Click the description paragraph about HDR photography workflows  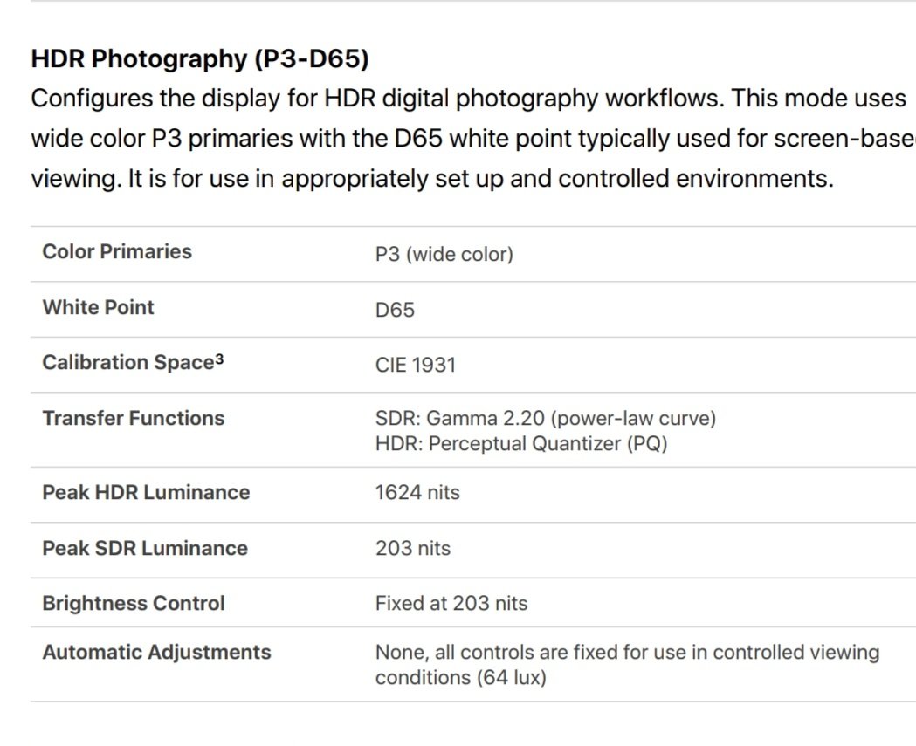point(473,139)
